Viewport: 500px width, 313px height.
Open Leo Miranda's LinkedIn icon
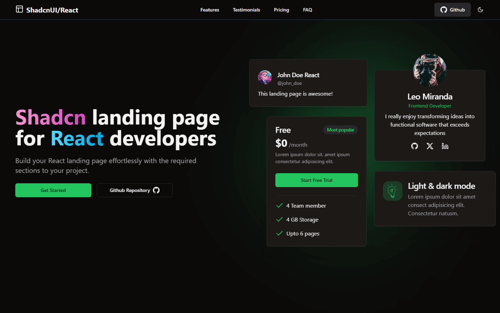[445, 146]
